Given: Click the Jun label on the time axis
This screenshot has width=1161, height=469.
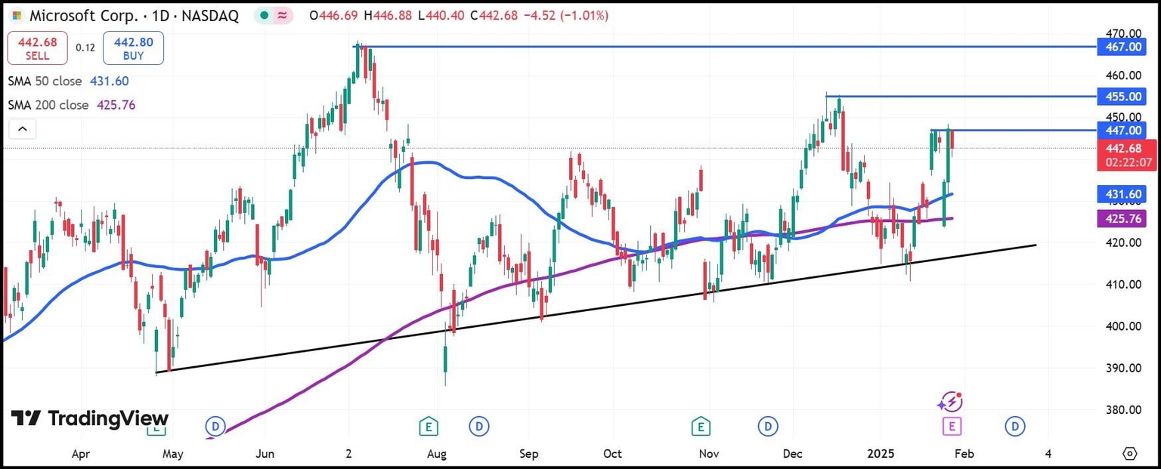Looking at the screenshot, I should click(265, 455).
